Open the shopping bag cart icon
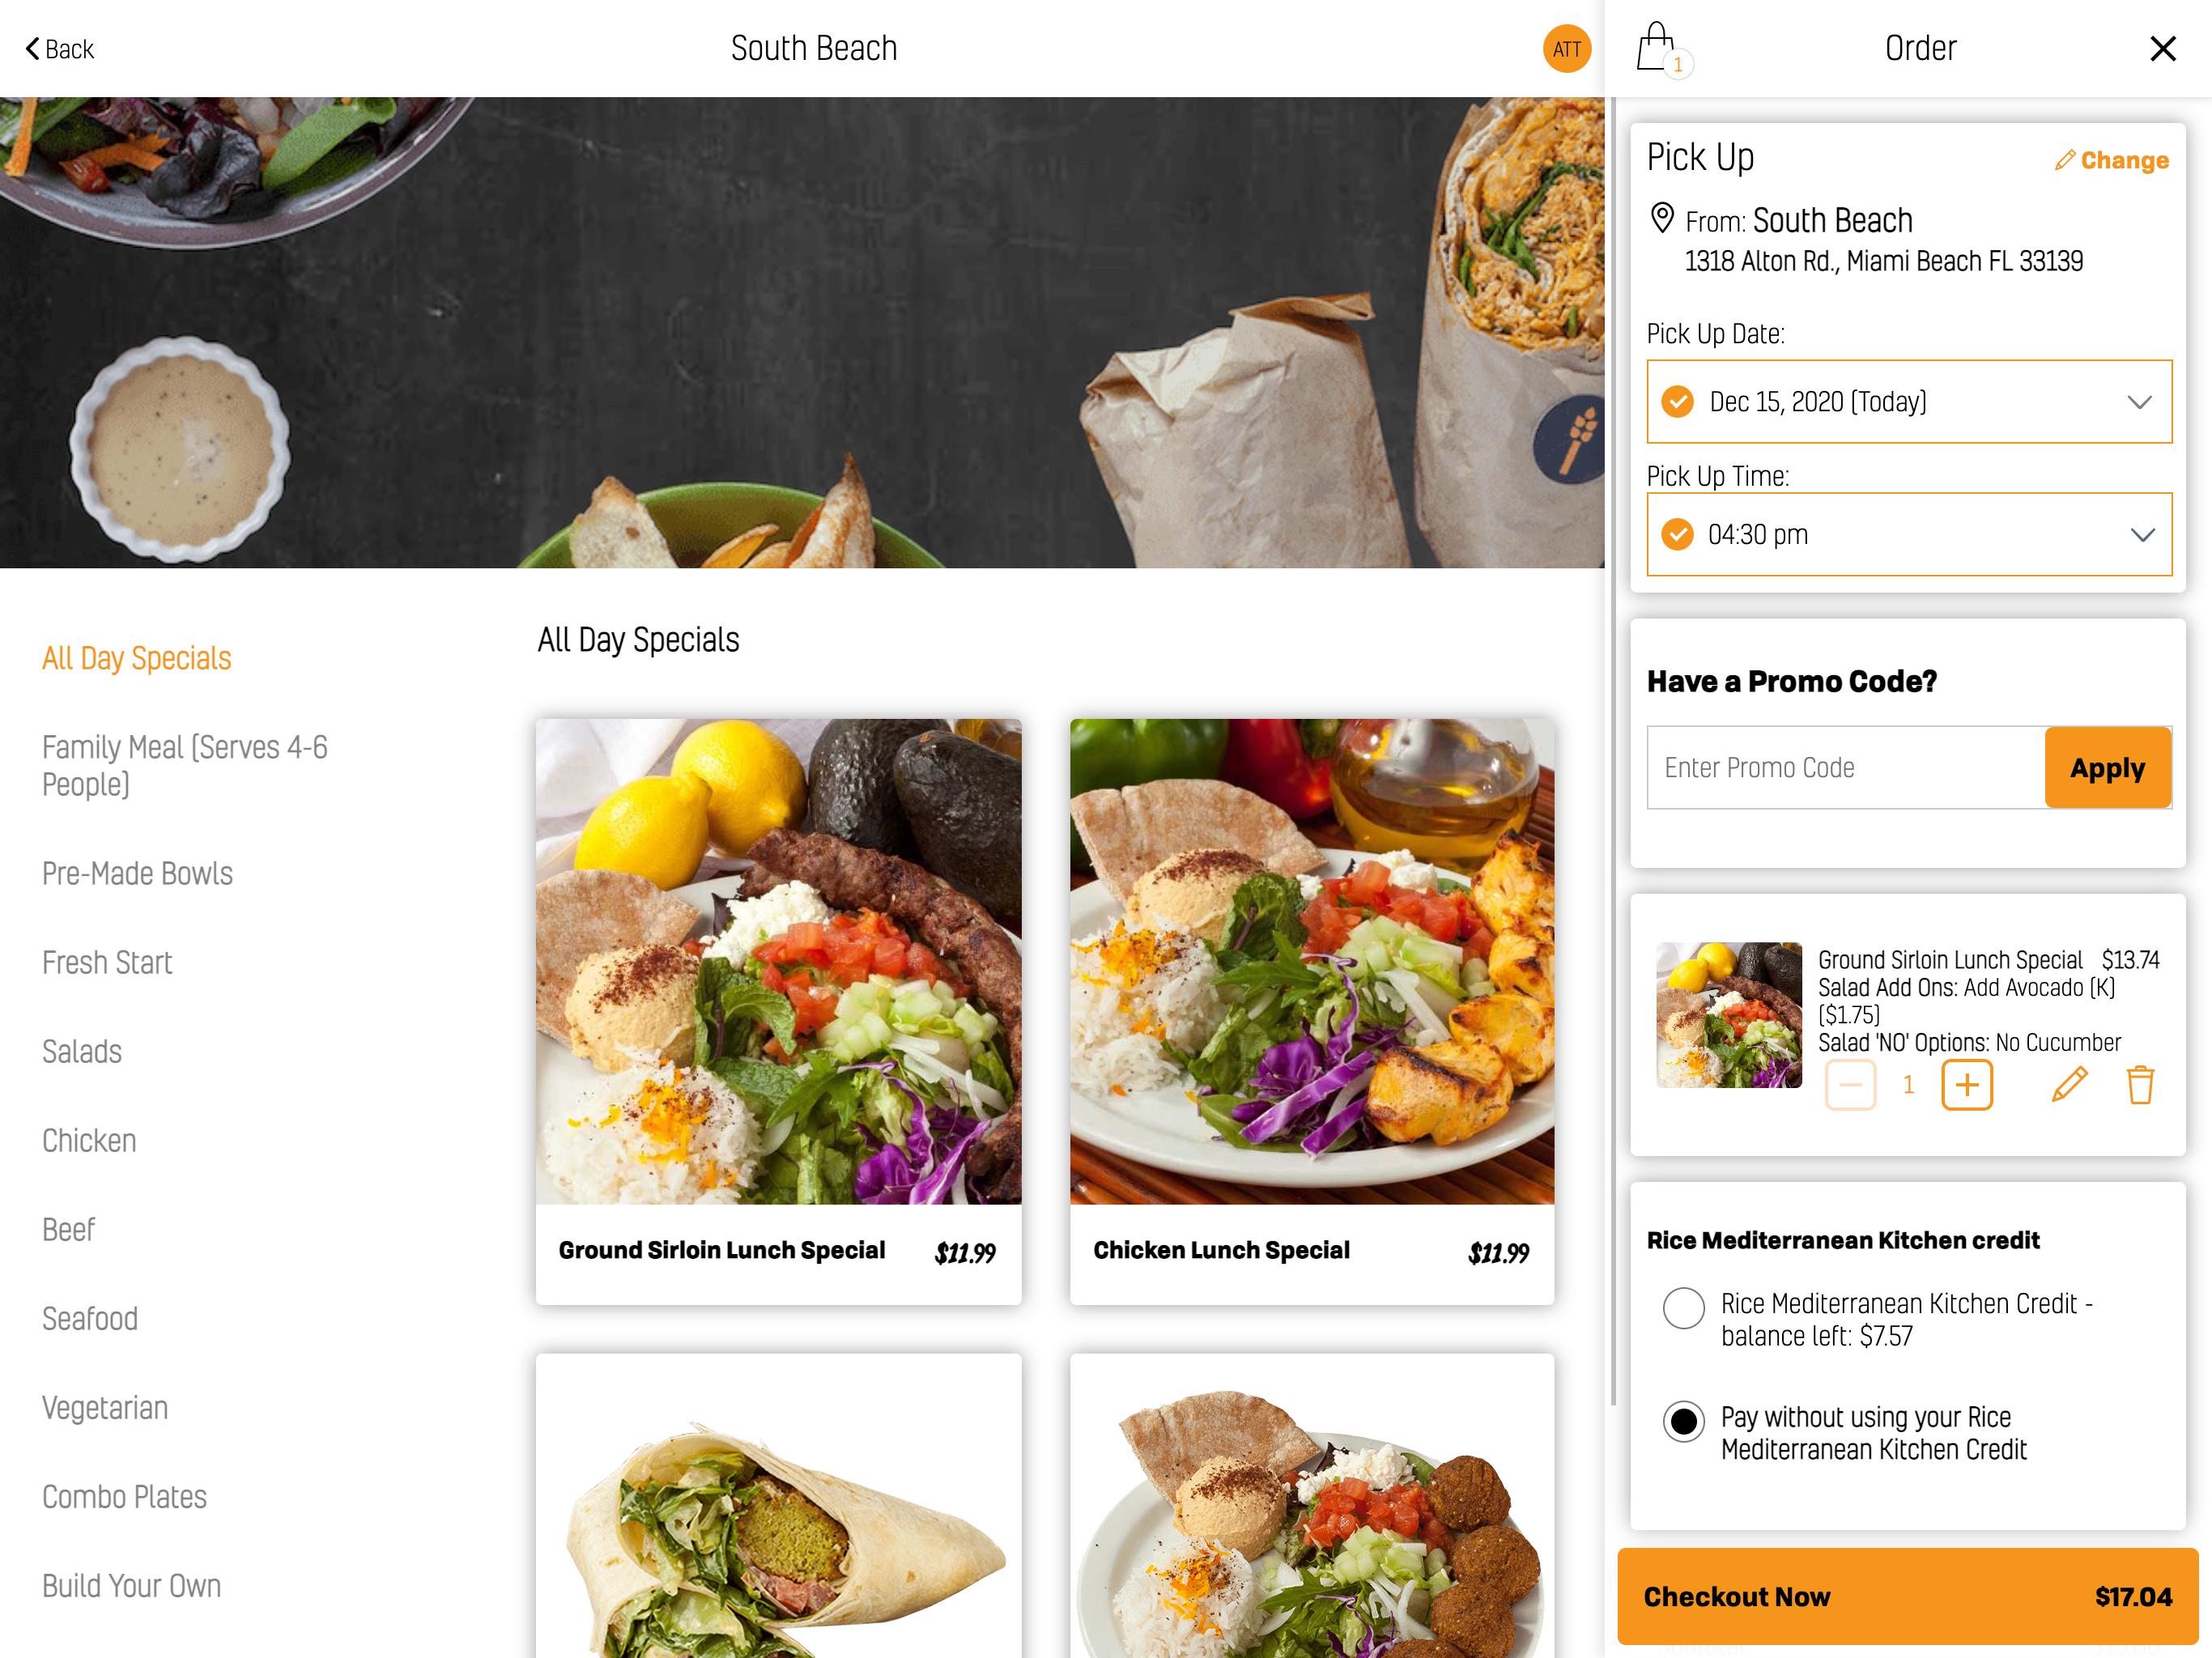Screen dimensions: 2212x1658 pos(1659,48)
